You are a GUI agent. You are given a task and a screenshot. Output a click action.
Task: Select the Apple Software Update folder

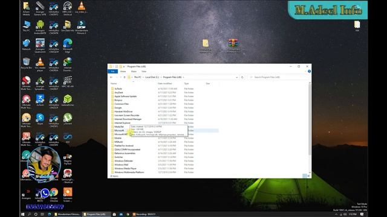(125, 96)
